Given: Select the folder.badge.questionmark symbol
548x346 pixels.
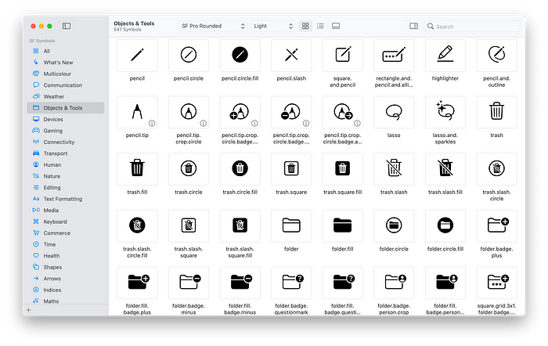Looking at the screenshot, I should 291,283.
